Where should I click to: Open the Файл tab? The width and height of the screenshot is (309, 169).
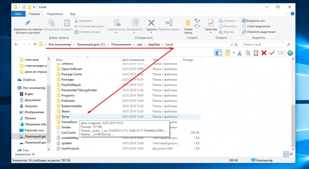pyautogui.click(x=18, y=14)
